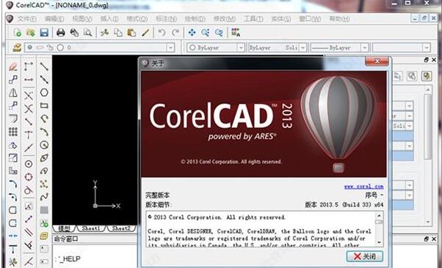442x268 pixels.
Task: Open the 文件(F) menu
Action: pos(26,19)
